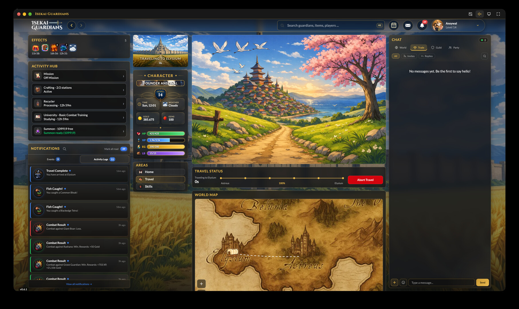This screenshot has width=519, height=309.
Task: Go forward with the right arrow button
Action: click(x=81, y=25)
